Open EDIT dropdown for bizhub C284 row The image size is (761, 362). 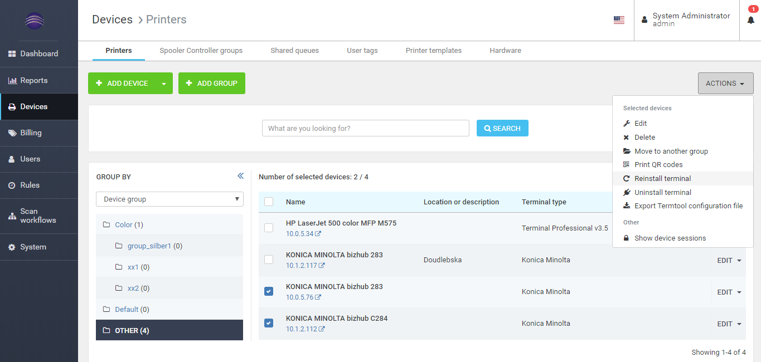point(729,324)
